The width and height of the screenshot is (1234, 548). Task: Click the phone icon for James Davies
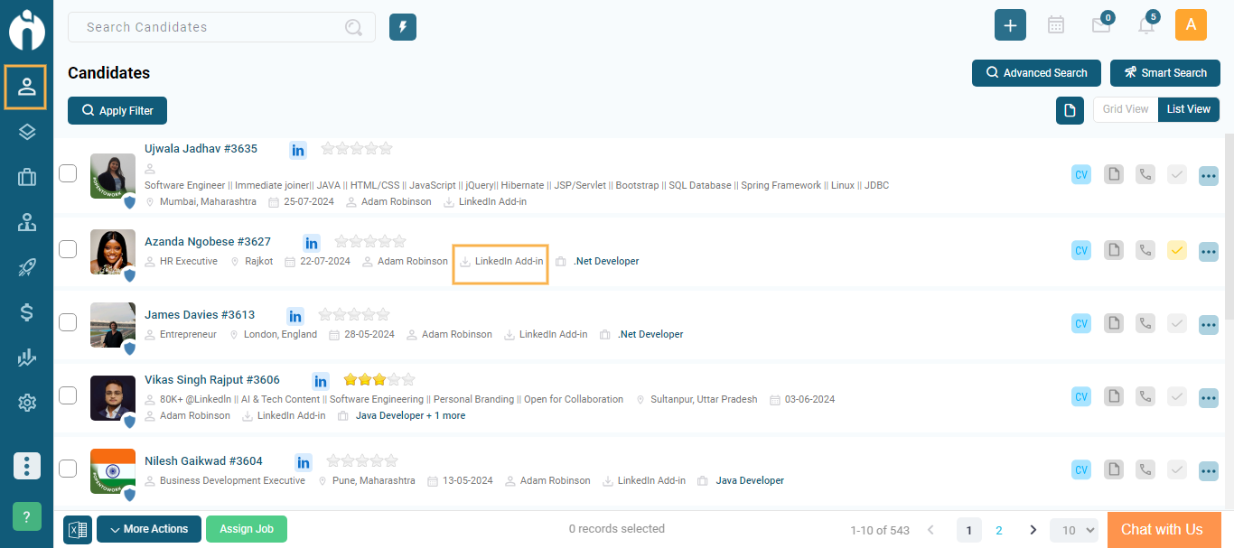click(x=1145, y=323)
